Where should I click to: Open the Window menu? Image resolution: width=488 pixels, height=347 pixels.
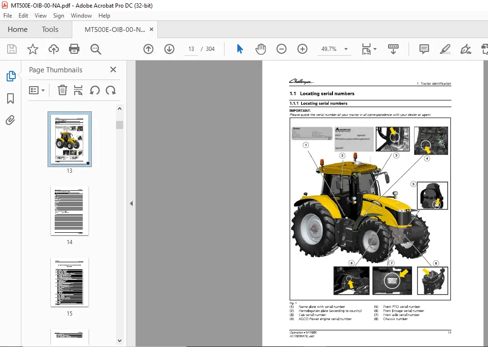(81, 16)
